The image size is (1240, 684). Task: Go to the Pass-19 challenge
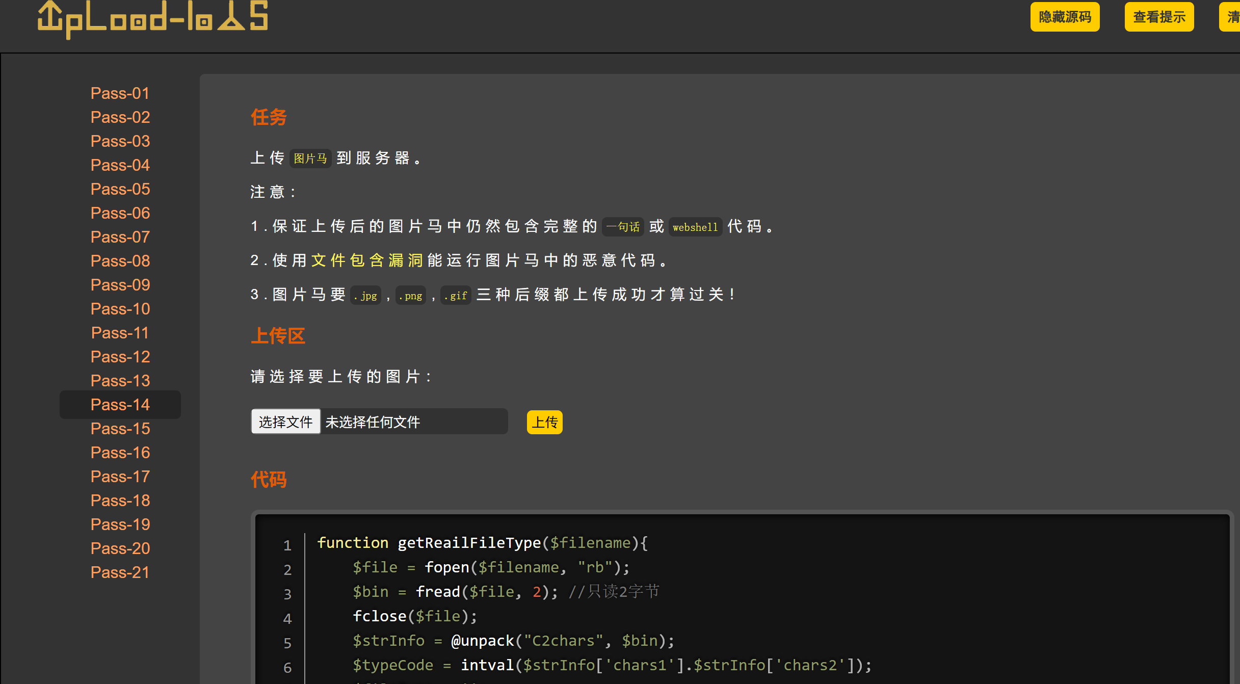[x=120, y=524]
